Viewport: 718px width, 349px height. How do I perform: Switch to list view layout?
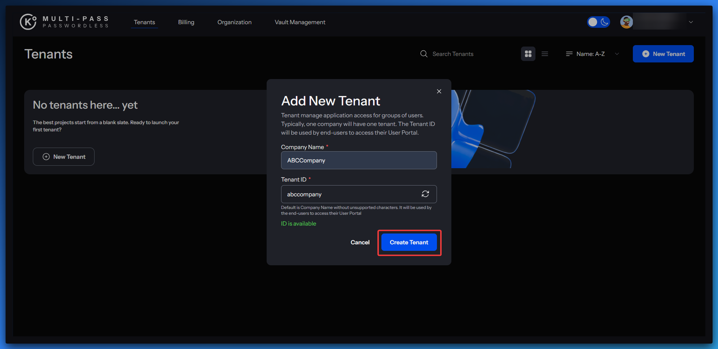pyautogui.click(x=545, y=54)
